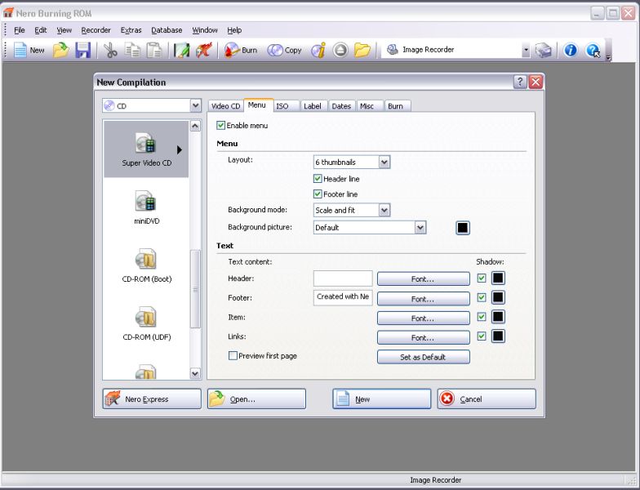The height and width of the screenshot is (490, 640).
Task: Open the Database menu
Action: tap(167, 30)
